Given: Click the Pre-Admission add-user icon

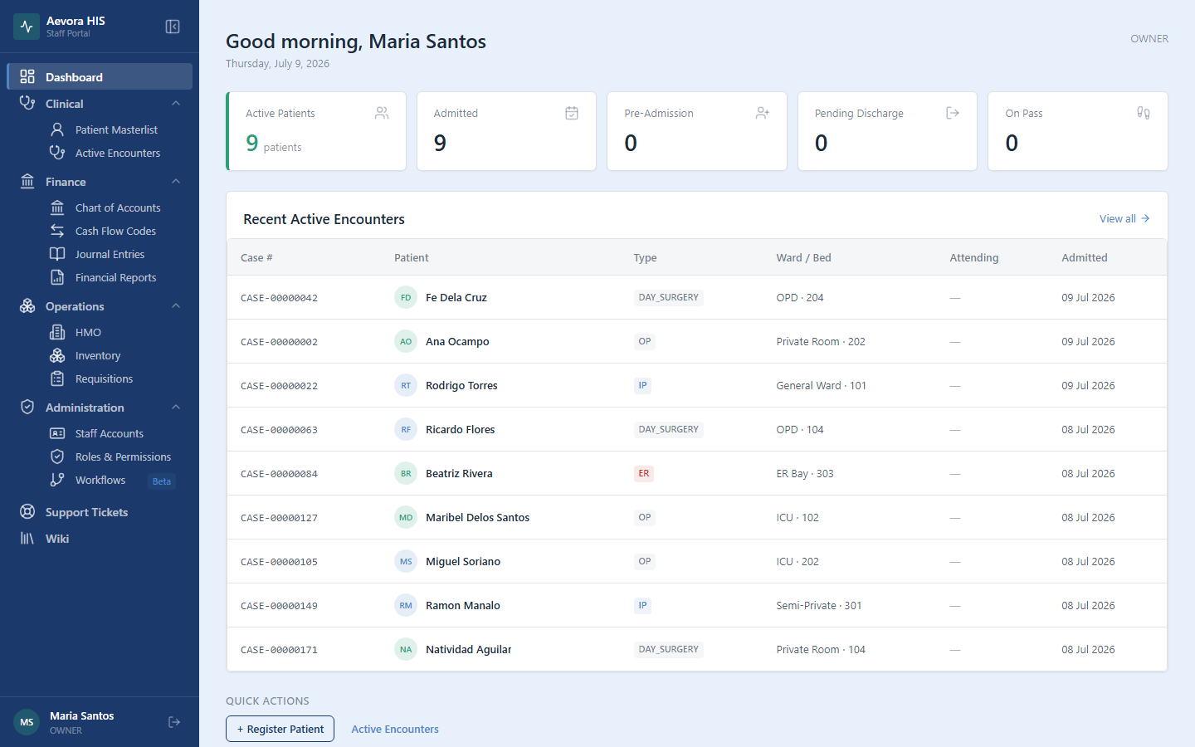Looking at the screenshot, I should coord(763,113).
